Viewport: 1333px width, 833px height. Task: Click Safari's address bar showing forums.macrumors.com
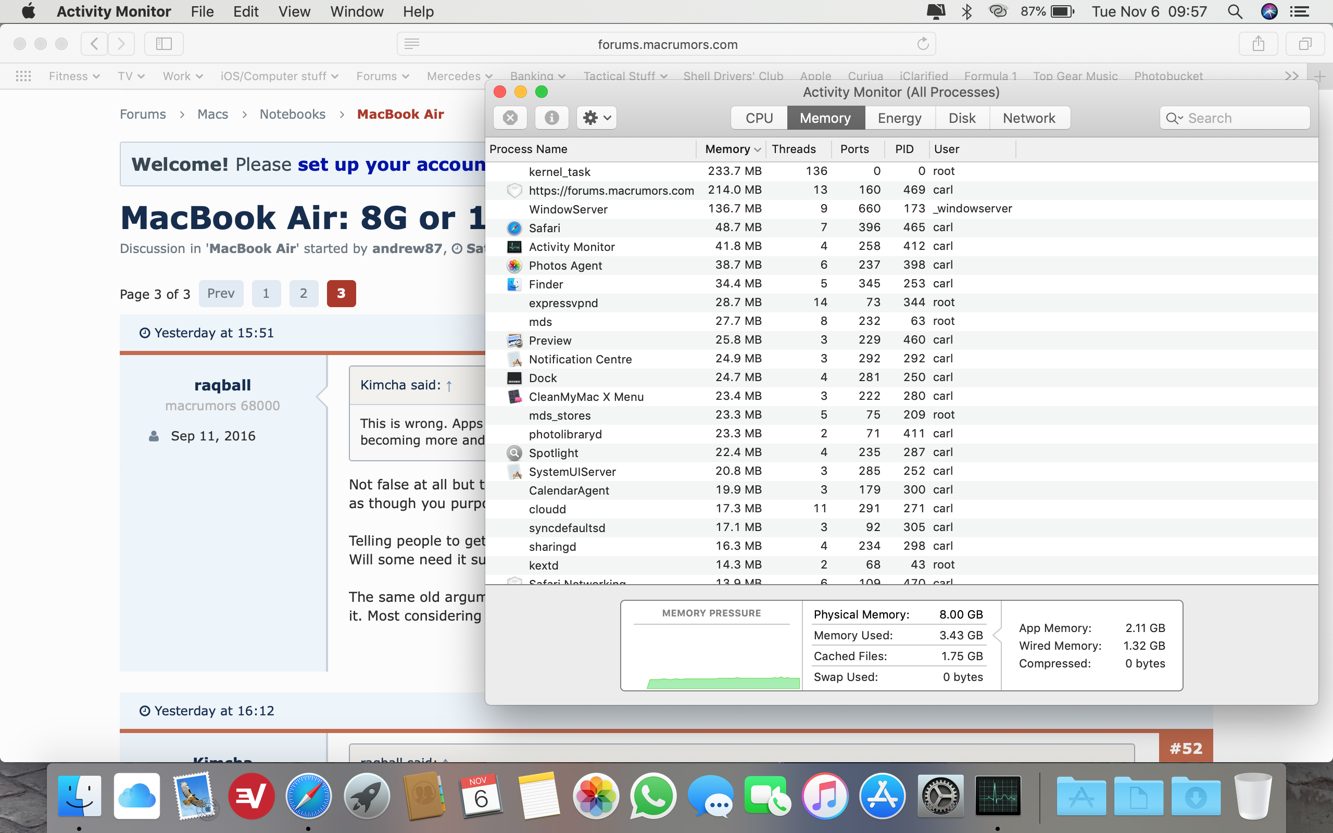(666, 44)
